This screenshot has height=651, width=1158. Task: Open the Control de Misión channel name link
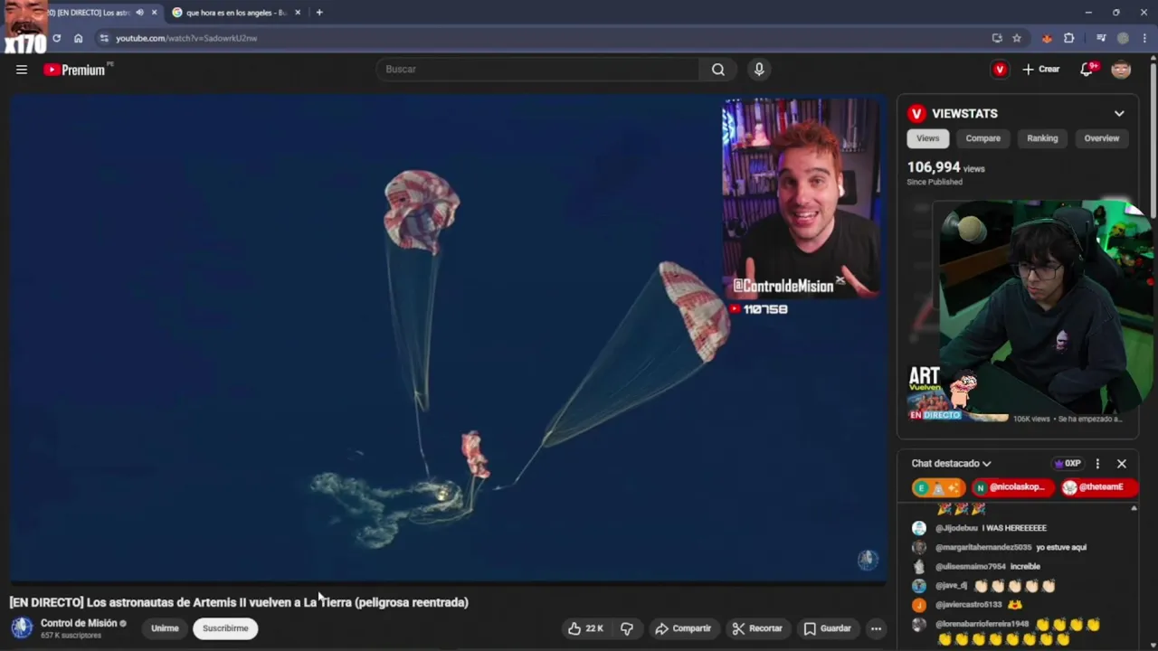79,624
